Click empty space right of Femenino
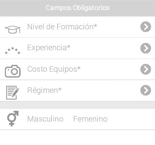 (x=131, y=119)
